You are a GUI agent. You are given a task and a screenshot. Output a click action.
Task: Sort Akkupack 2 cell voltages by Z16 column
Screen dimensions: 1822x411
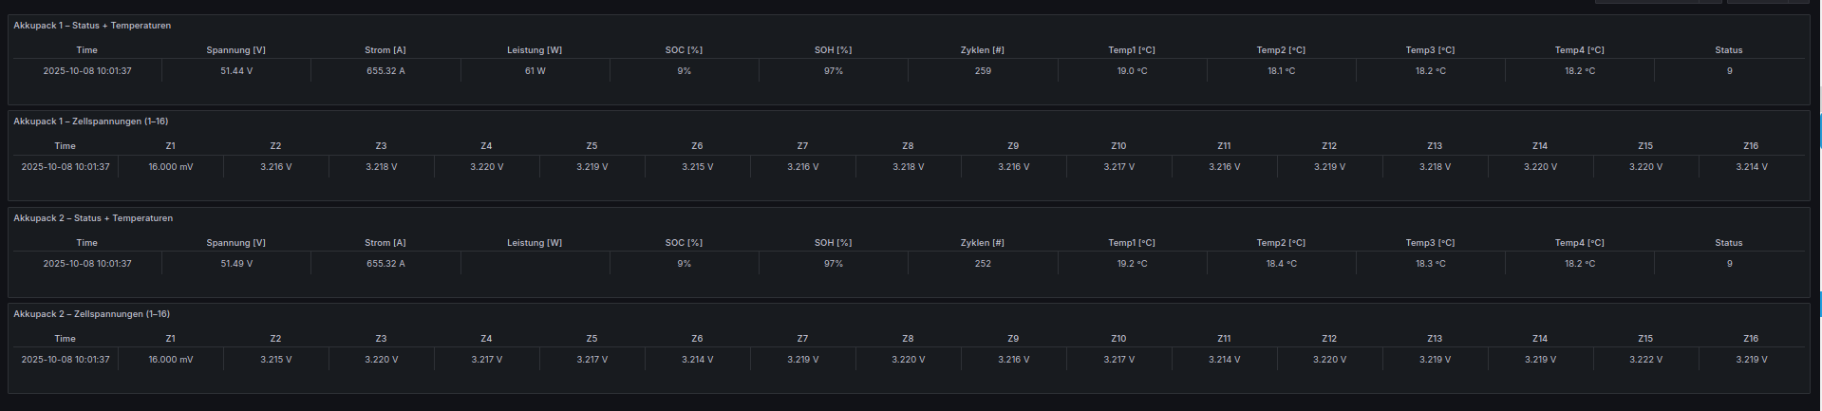pyautogui.click(x=1750, y=339)
